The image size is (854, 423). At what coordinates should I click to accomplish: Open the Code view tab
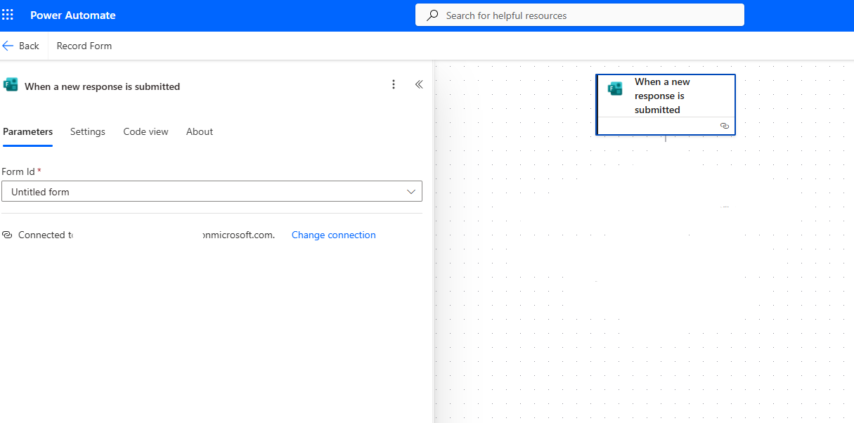tap(145, 131)
